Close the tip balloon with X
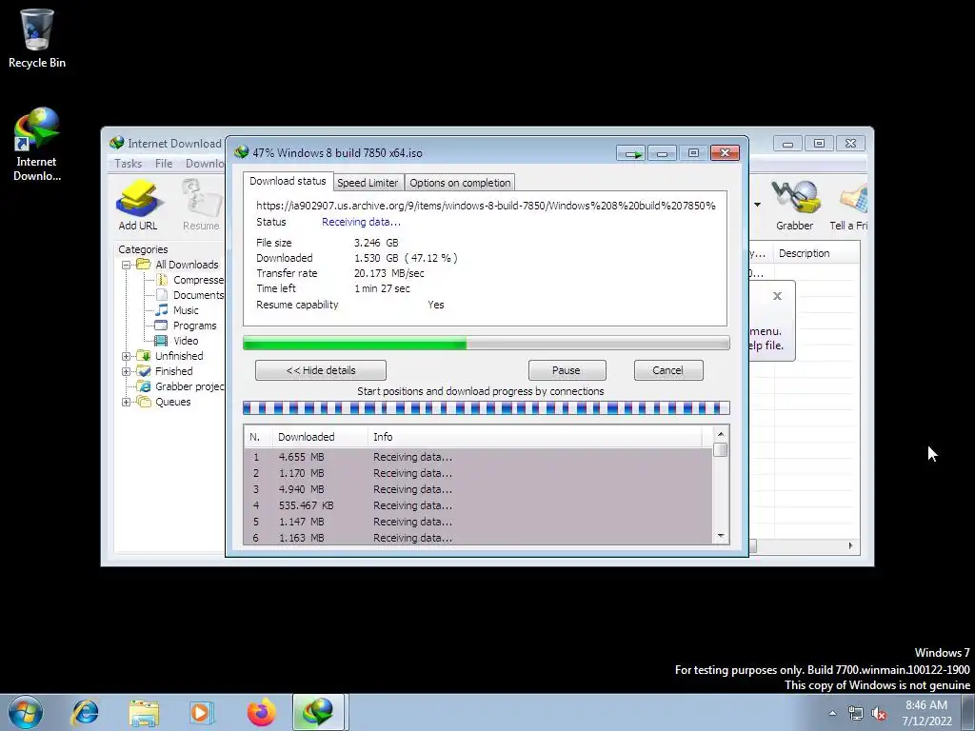Screen dimensions: 975x731 (777, 296)
